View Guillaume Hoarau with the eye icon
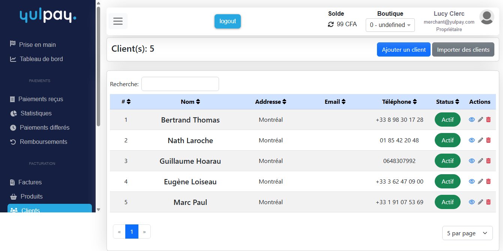Screen dimensions: 503x251 (472, 161)
